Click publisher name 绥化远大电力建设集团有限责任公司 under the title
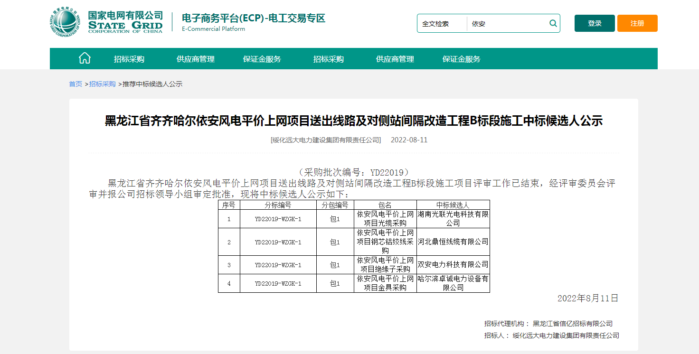 click(x=326, y=140)
